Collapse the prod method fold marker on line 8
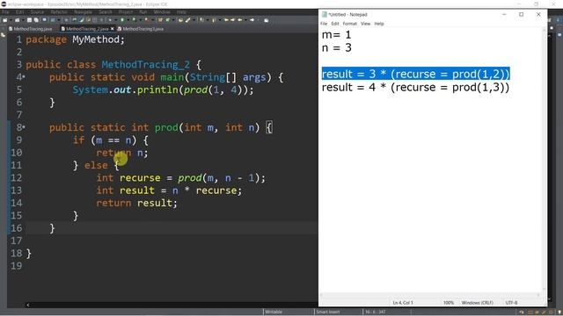Viewport: 563px width, 316px height. [x=24, y=127]
